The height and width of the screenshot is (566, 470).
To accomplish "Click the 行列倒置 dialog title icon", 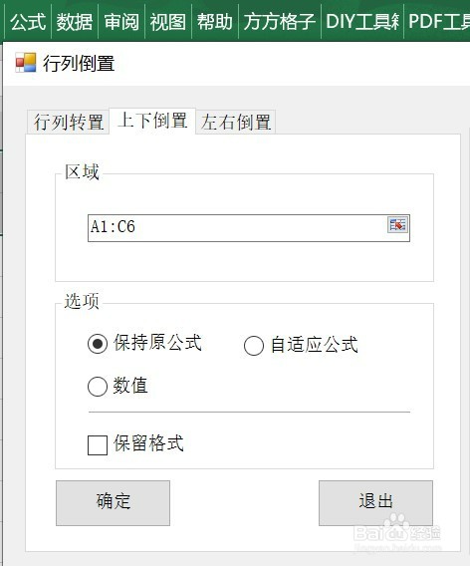I will [x=26, y=63].
